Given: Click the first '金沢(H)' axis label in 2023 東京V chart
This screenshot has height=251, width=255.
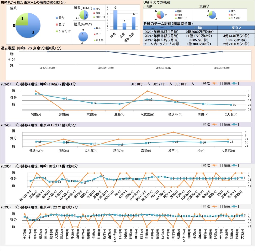Looking at the screenshot, I should [x=25, y=234].
